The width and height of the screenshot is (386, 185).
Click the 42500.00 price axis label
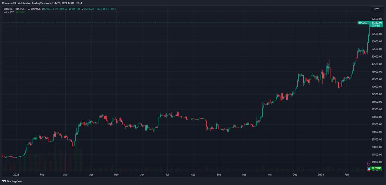(377, 79)
